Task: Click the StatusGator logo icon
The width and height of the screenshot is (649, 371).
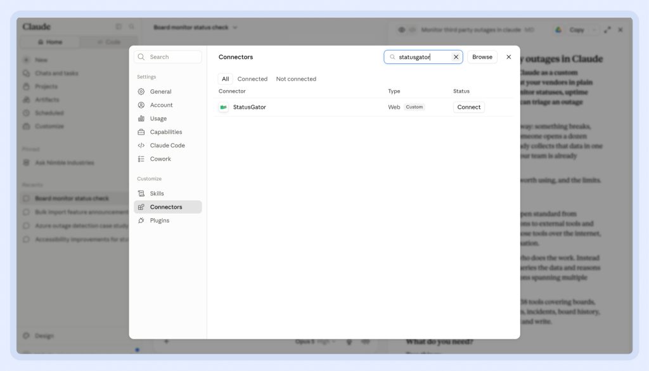Action: coord(224,107)
